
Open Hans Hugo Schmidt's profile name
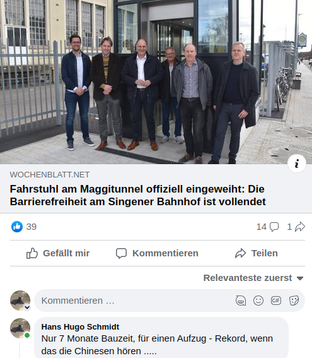point(80,326)
